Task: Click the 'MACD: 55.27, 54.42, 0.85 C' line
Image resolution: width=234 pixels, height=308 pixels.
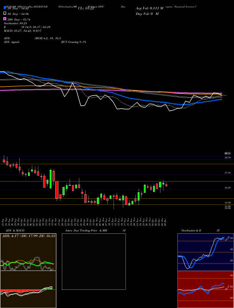Action: point(22,31)
